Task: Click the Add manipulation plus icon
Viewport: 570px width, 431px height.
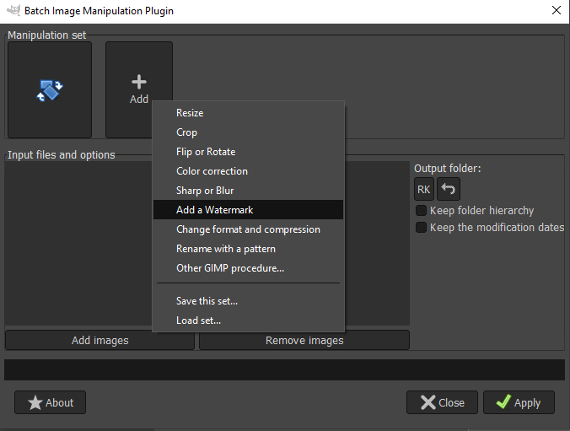Action: pos(139,83)
